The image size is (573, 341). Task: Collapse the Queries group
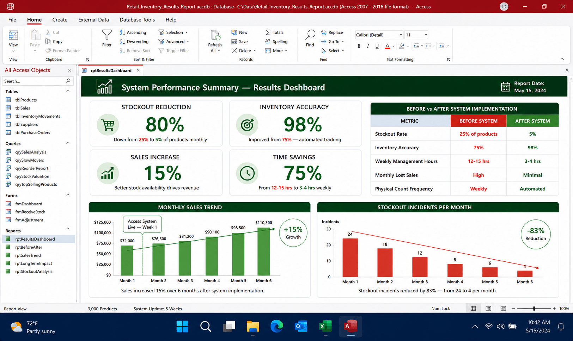68,143
